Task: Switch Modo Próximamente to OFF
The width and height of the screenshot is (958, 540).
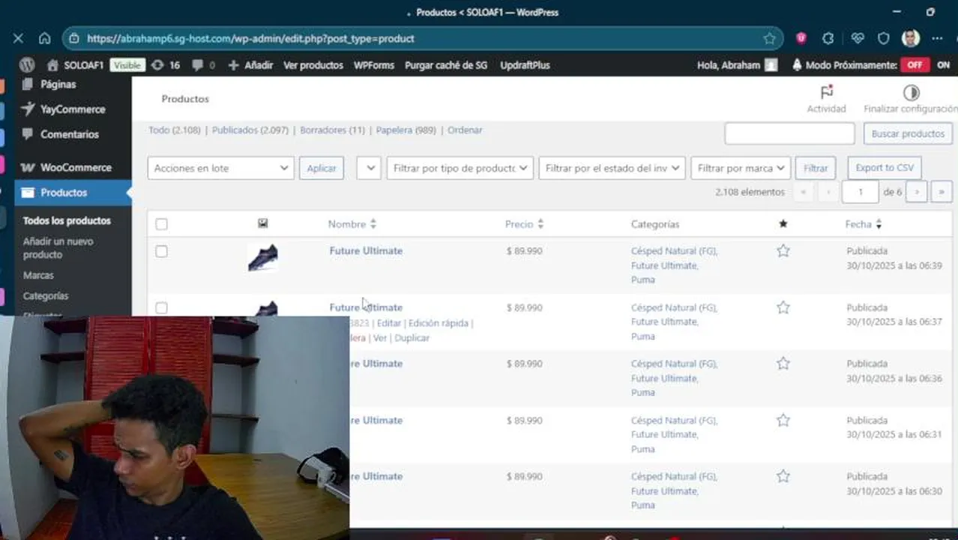Action: click(915, 65)
